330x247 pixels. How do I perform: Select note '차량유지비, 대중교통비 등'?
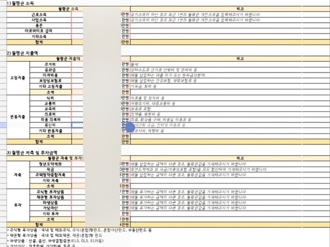click(230, 103)
